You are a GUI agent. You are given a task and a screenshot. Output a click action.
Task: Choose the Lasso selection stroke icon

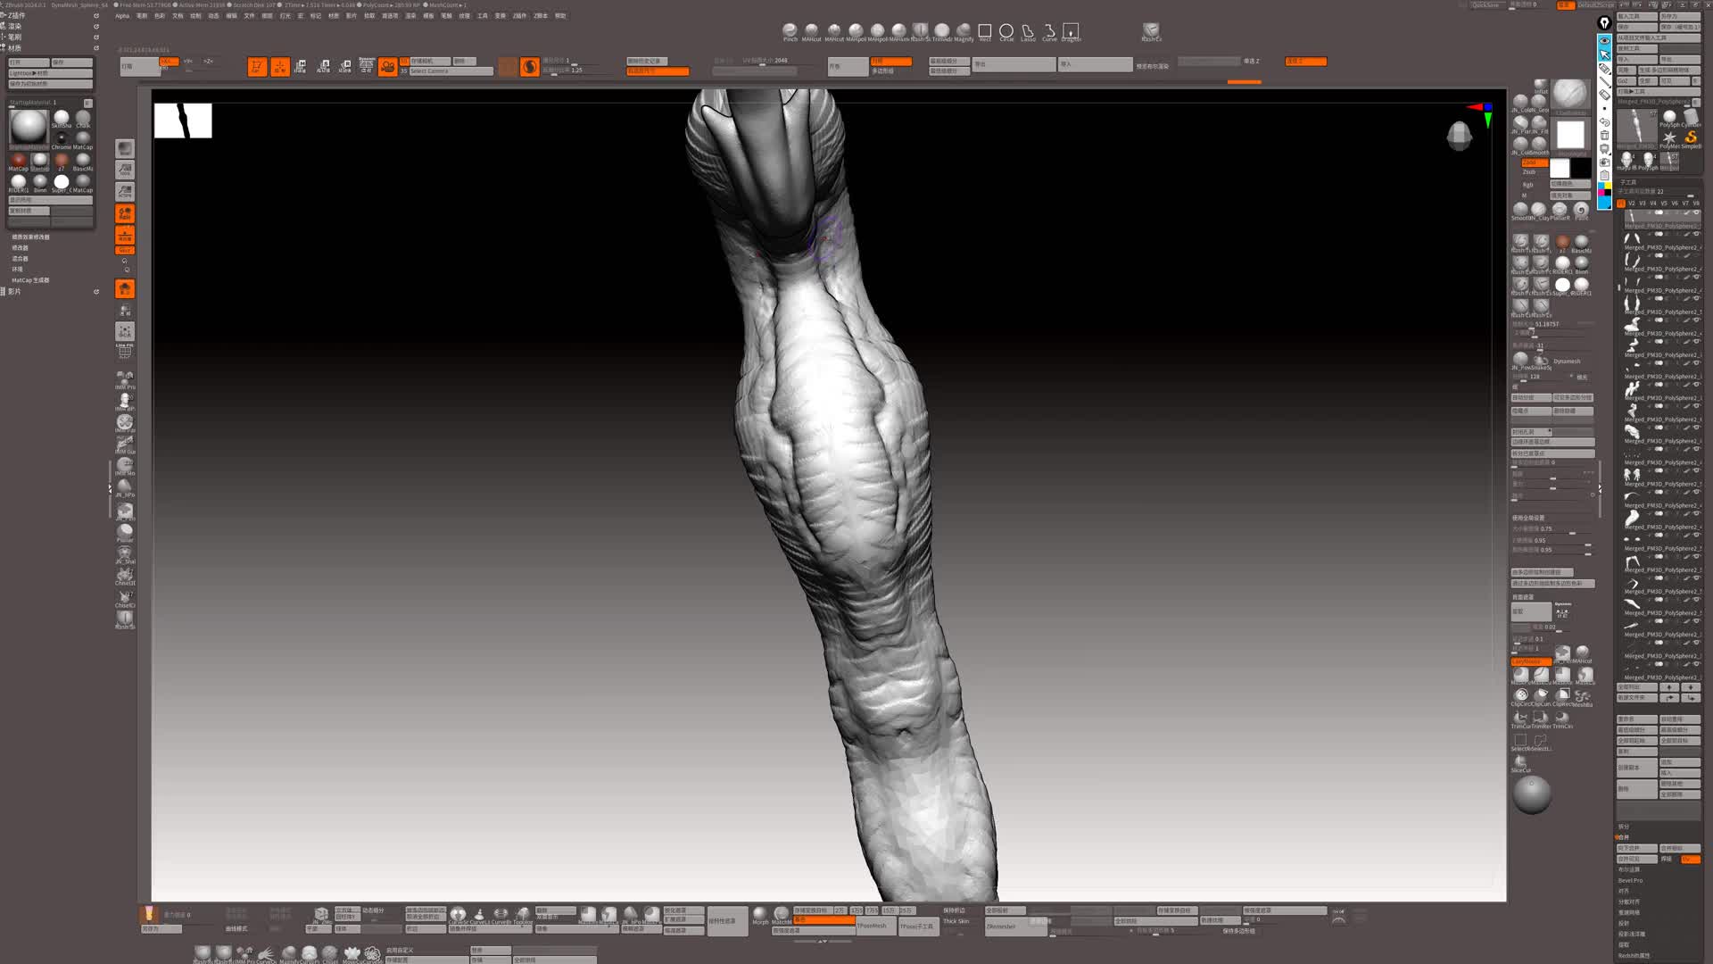pyautogui.click(x=1028, y=31)
